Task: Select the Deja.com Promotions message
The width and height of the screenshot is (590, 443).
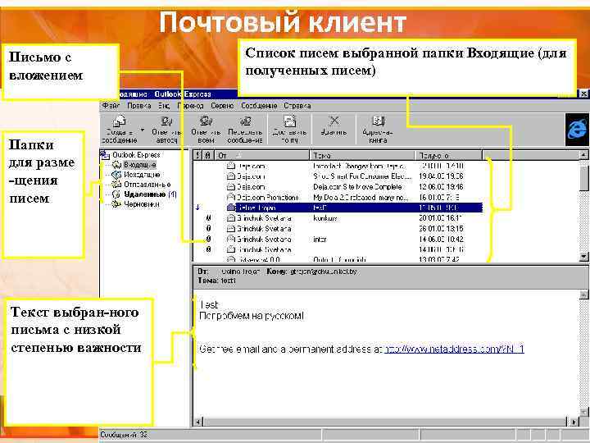Action: coord(338,197)
